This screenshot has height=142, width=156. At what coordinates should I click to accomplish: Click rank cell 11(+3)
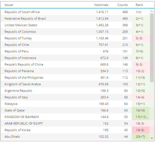click(140, 78)
